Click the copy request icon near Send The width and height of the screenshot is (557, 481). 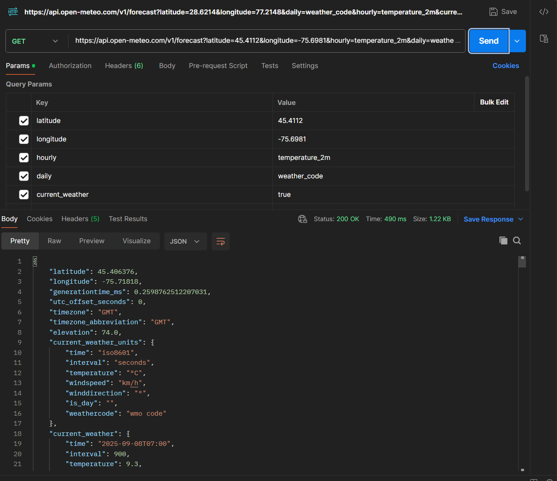[x=543, y=39]
